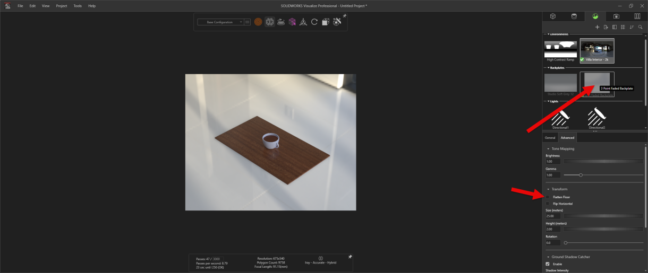
Task: Click the Iray render mode icon
Action: click(320, 258)
